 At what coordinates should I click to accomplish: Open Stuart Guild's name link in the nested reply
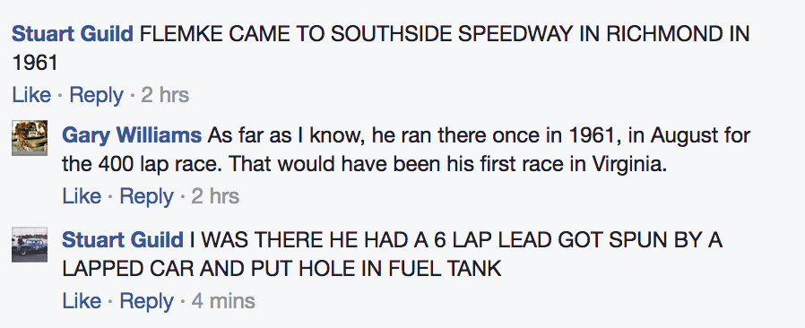pos(123,239)
